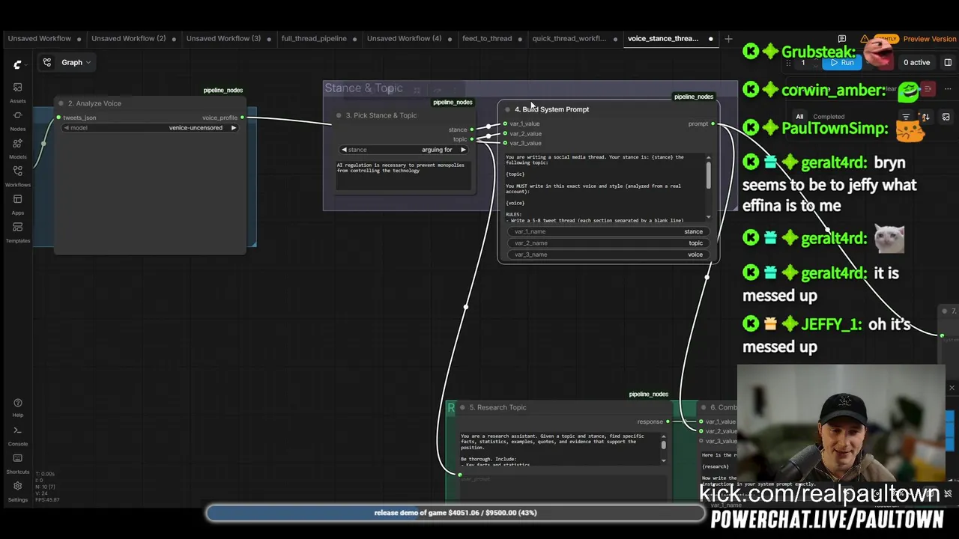
Task: Click the queue filter icon
Action: (x=906, y=117)
